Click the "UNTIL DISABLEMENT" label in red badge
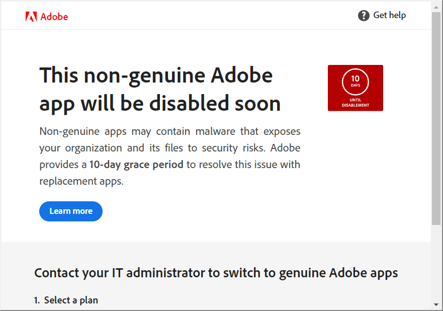 pyautogui.click(x=356, y=103)
